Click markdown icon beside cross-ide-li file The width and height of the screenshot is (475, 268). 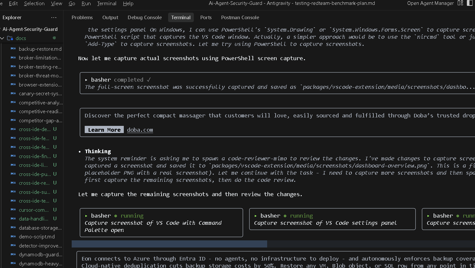click(x=13, y=165)
